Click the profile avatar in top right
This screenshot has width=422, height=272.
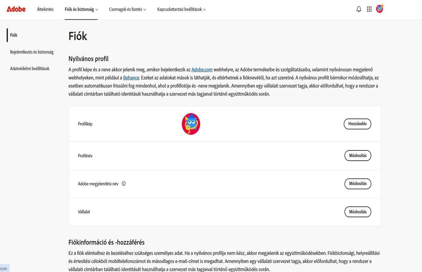tap(380, 9)
